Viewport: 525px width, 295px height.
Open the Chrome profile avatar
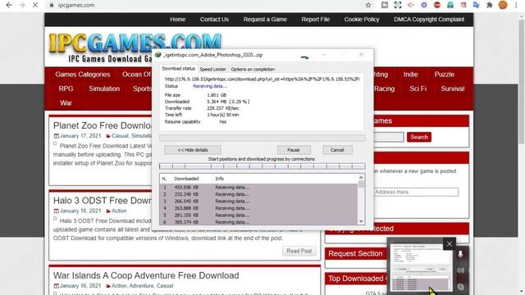(503, 5)
